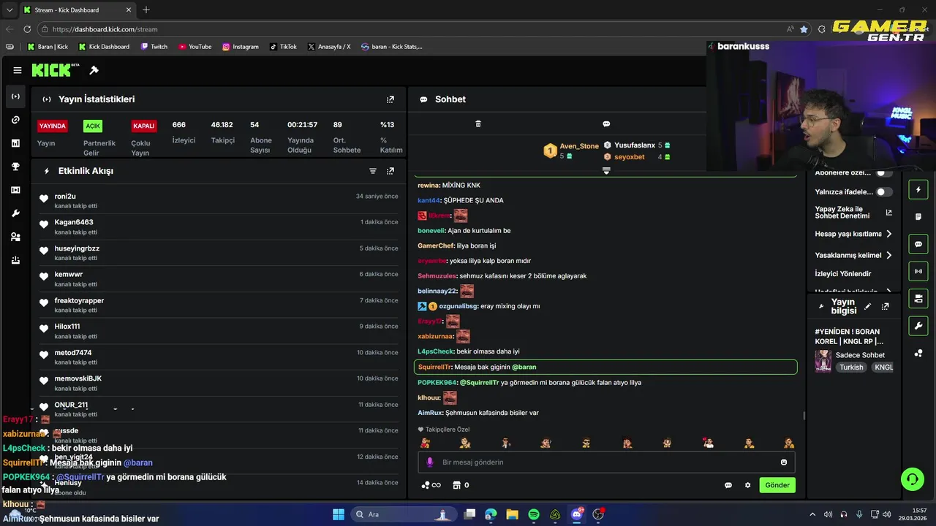
Task: Click the browser address bar URL
Action: tap(105, 29)
